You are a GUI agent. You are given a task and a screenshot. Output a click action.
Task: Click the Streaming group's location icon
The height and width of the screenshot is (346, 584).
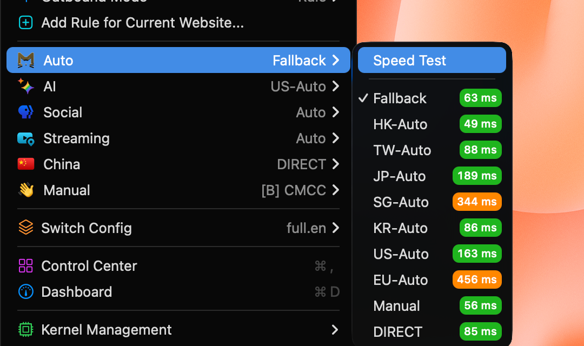coord(25,138)
